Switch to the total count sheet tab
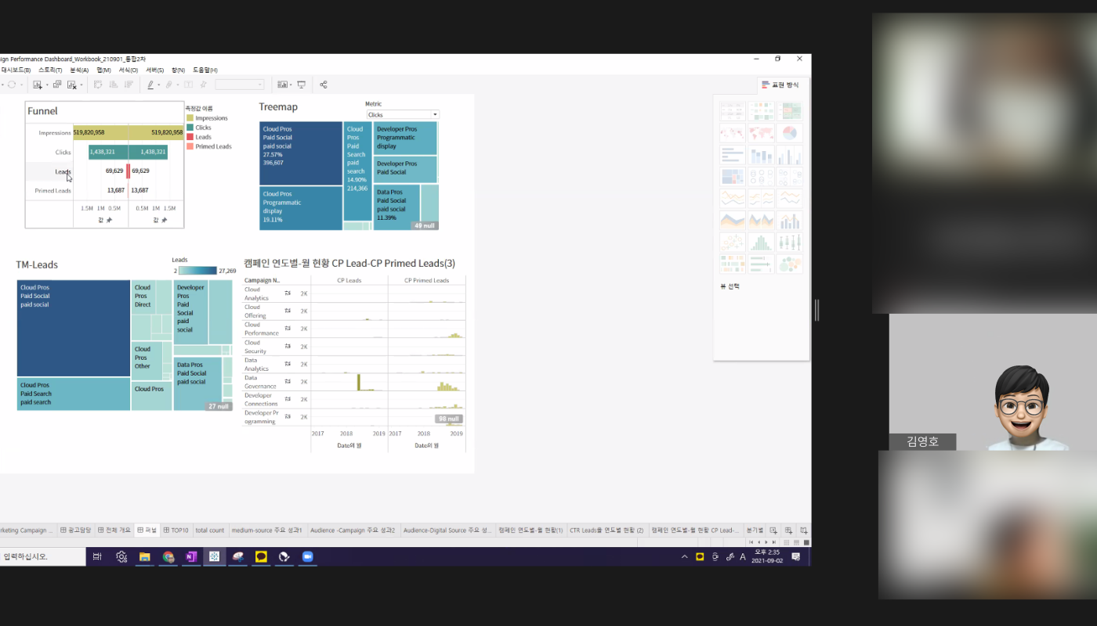Screen dimensions: 1097x626 (x=209, y=531)
